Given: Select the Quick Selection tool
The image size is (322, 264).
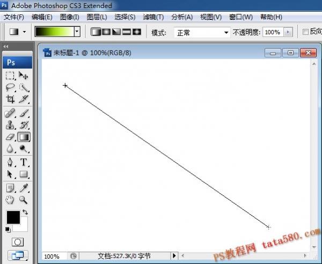Looking at the screenshot, I should pos(24,88).
